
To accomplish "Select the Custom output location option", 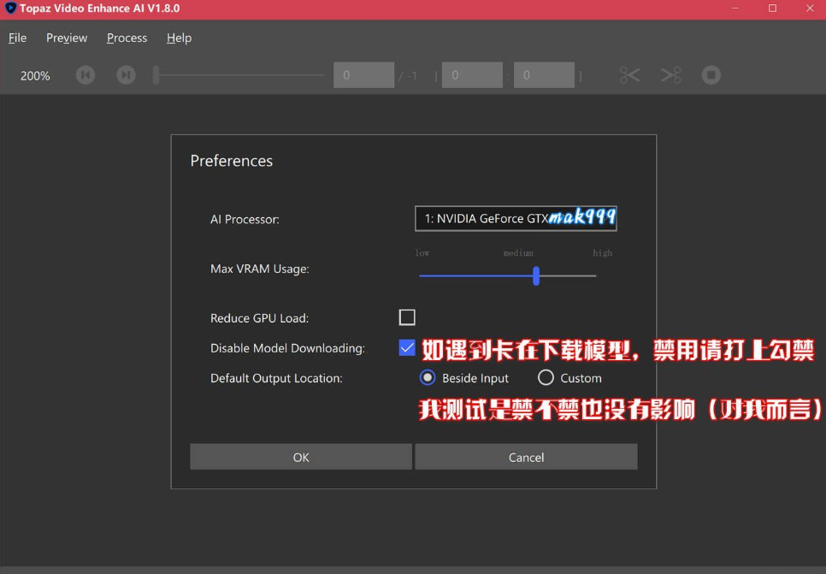I will [x=546, y=377].
